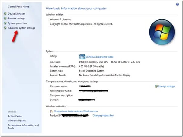Click the 3.9 rating score badge
Screen dimensions: 183x137
(x=82, y=57)
